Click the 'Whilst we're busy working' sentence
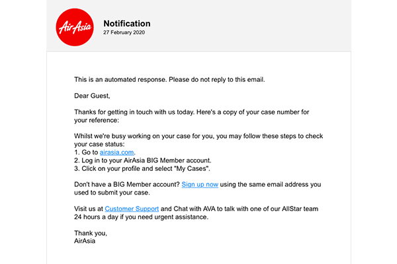This screenshot has height=264, width=397. [x=198, y=136]
